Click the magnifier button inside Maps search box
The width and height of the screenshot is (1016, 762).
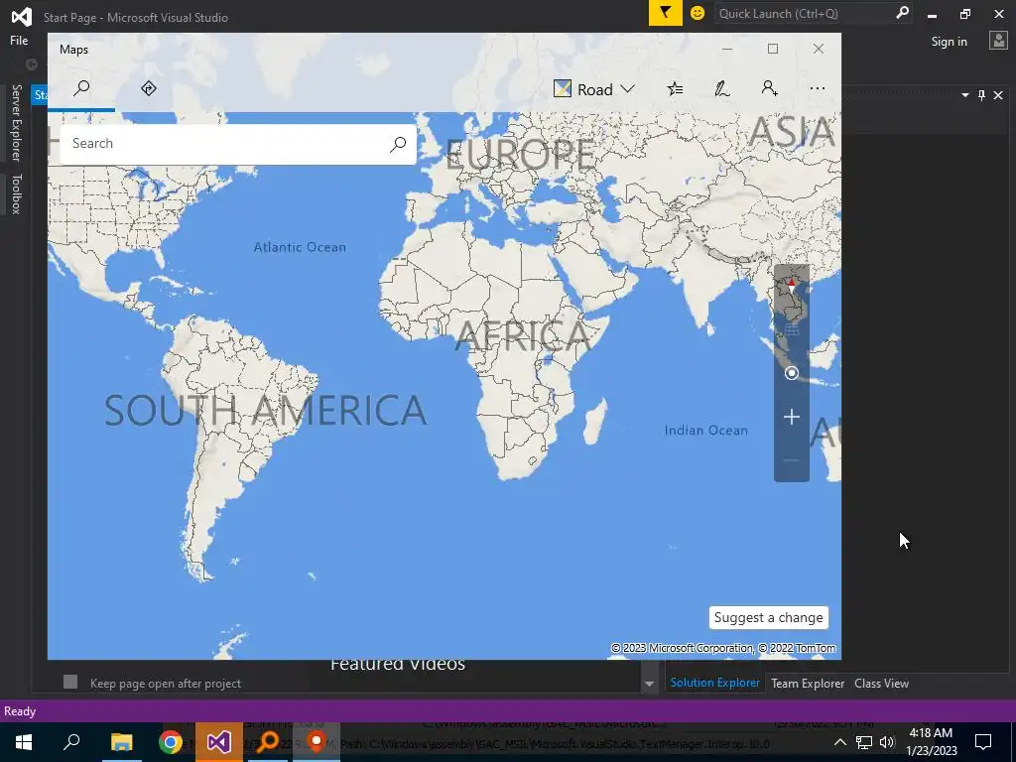(x=398, y=144)
